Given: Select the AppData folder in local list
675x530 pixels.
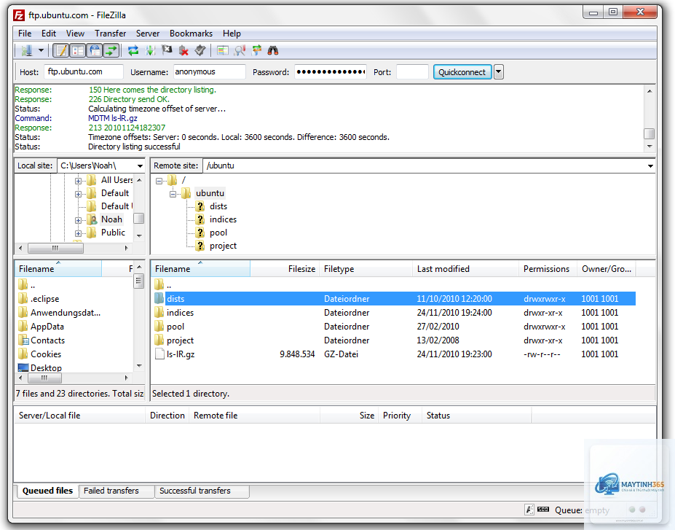Looking at the screenshot, I should tap(47, 327).
